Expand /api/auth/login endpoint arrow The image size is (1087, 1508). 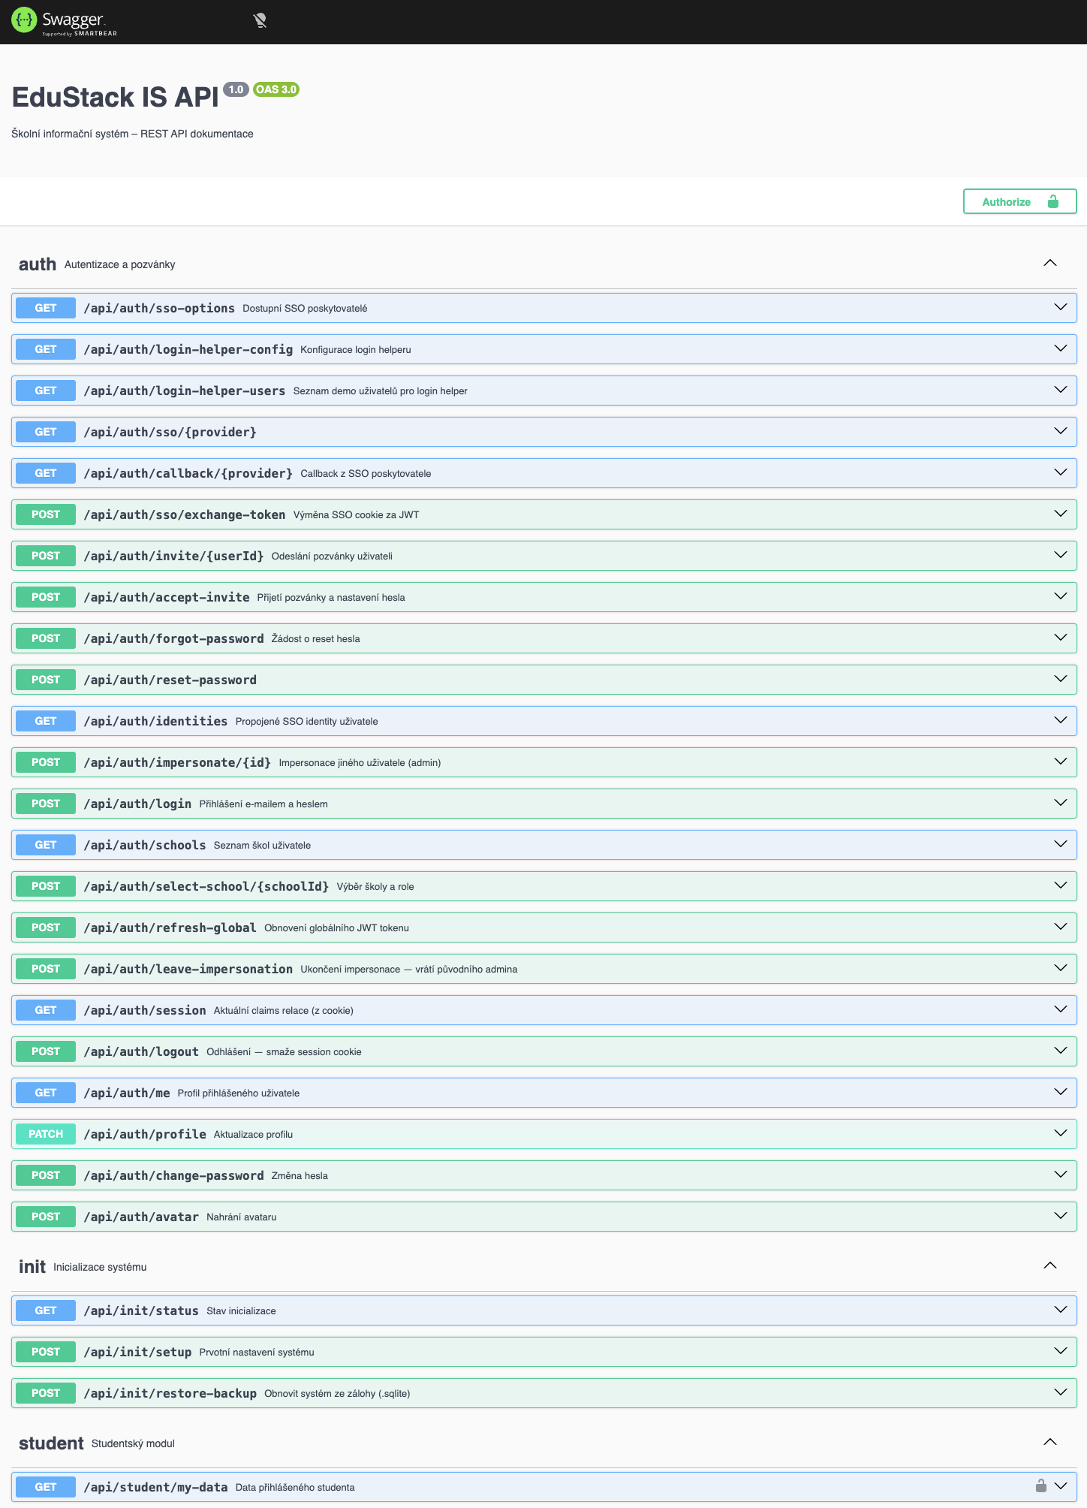click(1061, 803)
